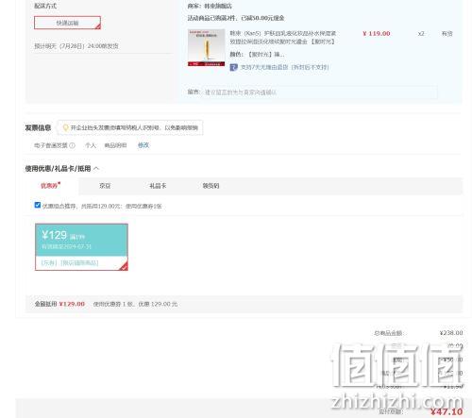Uncheck the 优惠组合推荐 checkbox
The width and height of the screenshot is (472, 418).
[x=38, y=205]
